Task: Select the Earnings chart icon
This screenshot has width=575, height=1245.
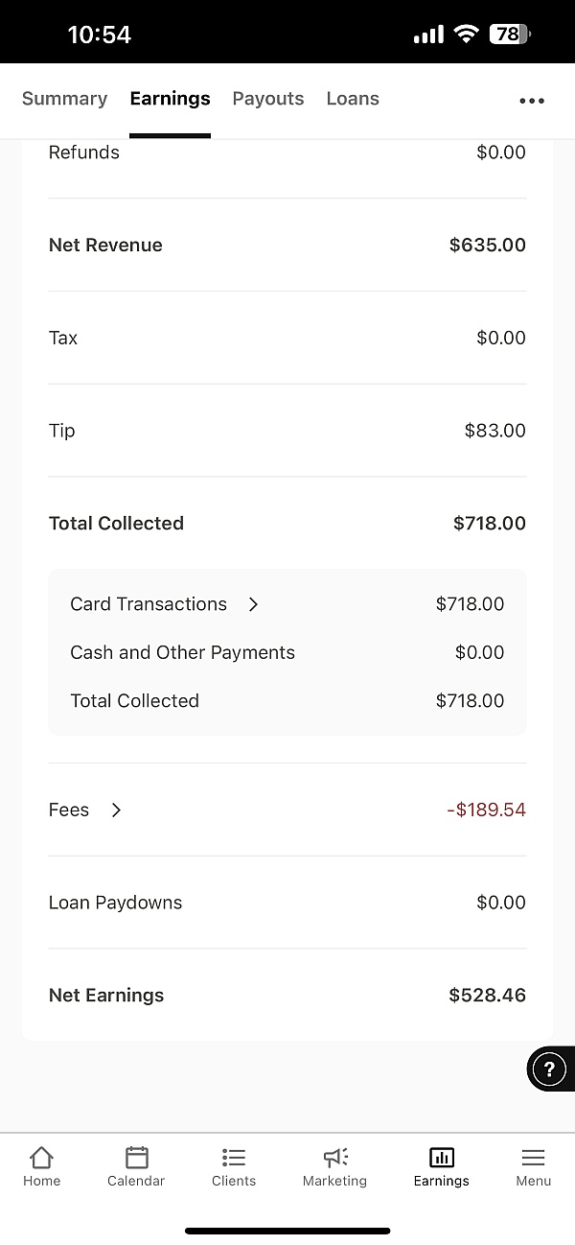Action: point(442,1157)
